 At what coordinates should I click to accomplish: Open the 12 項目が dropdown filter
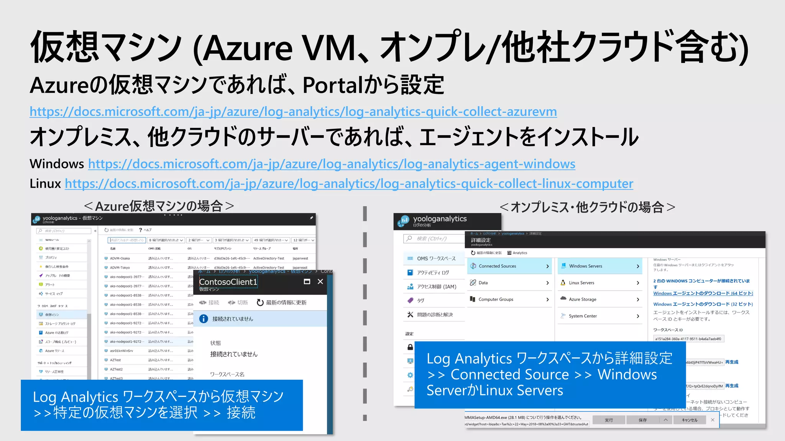(304, 240)
